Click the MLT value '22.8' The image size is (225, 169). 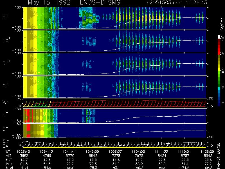click(x=162, y=160)
